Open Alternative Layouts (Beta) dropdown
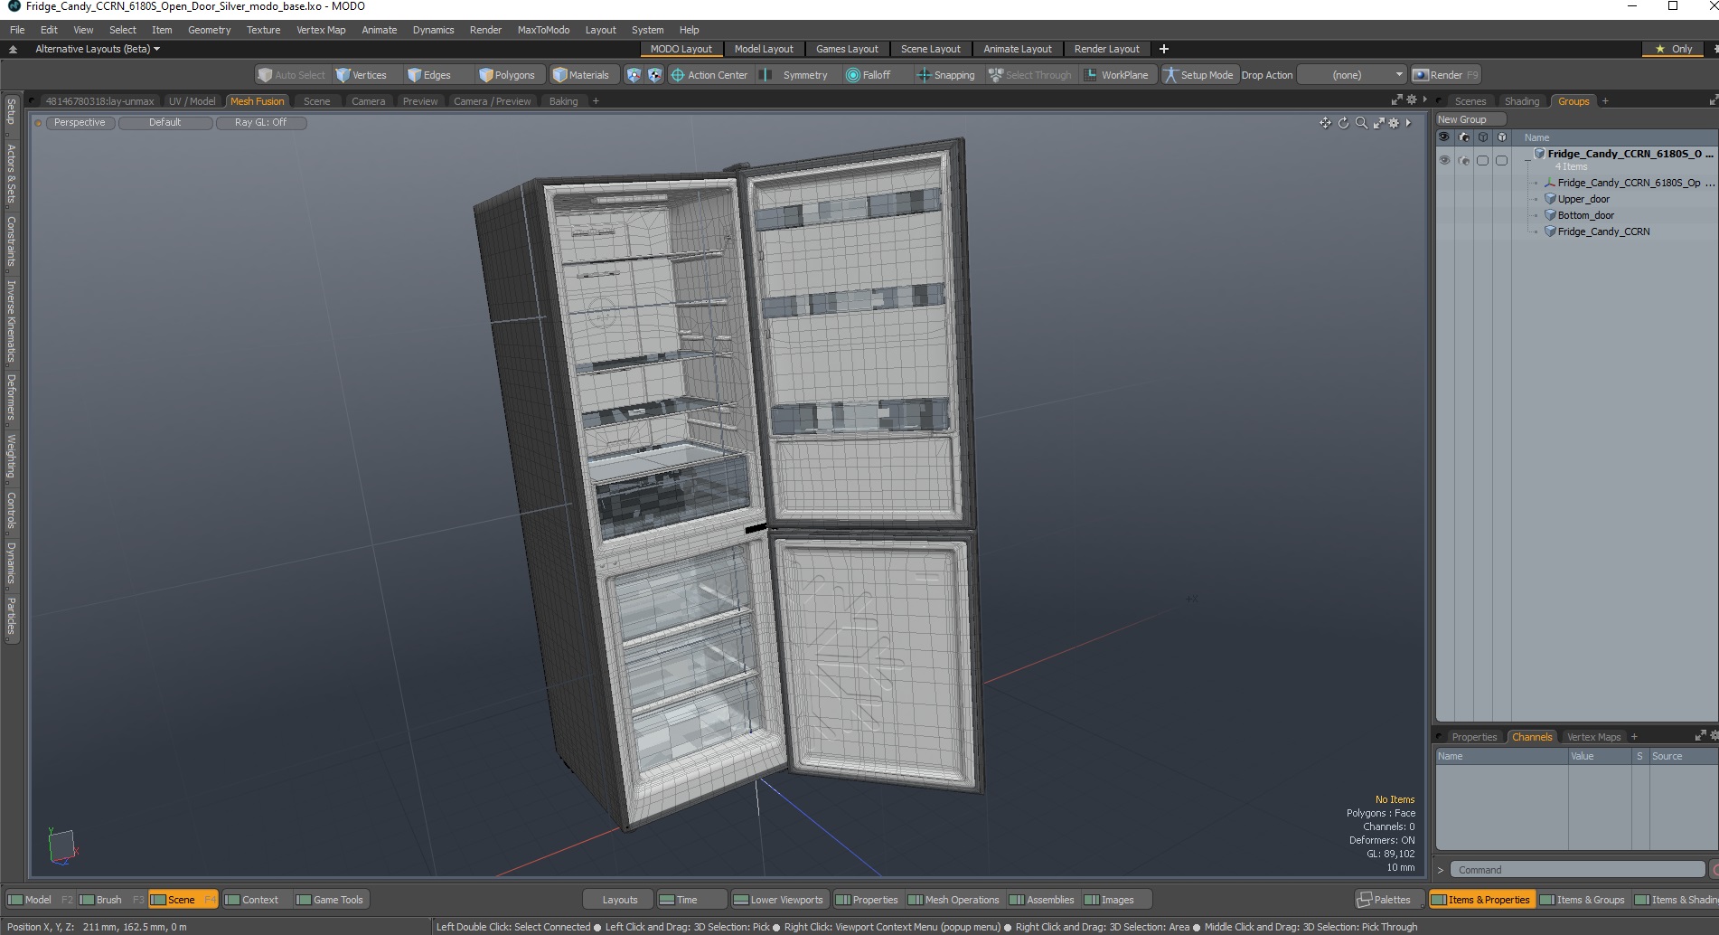 pyautogui.click(x=97, y=49)
